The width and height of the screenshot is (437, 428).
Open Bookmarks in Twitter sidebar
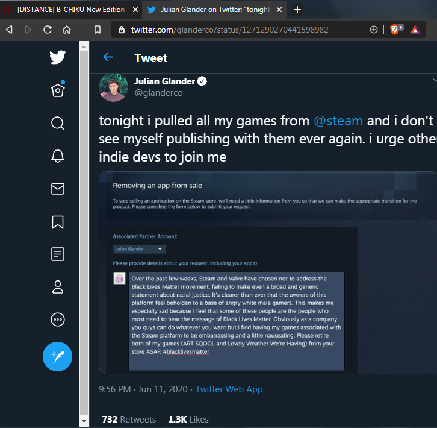(x=58, y=222)
